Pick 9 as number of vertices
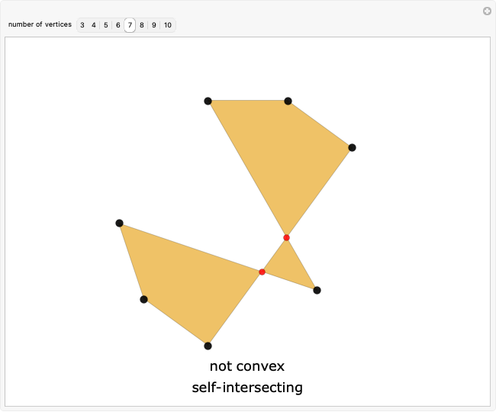Image resolution: width=496 pixels, height=412 pixels. click(153, 25)
